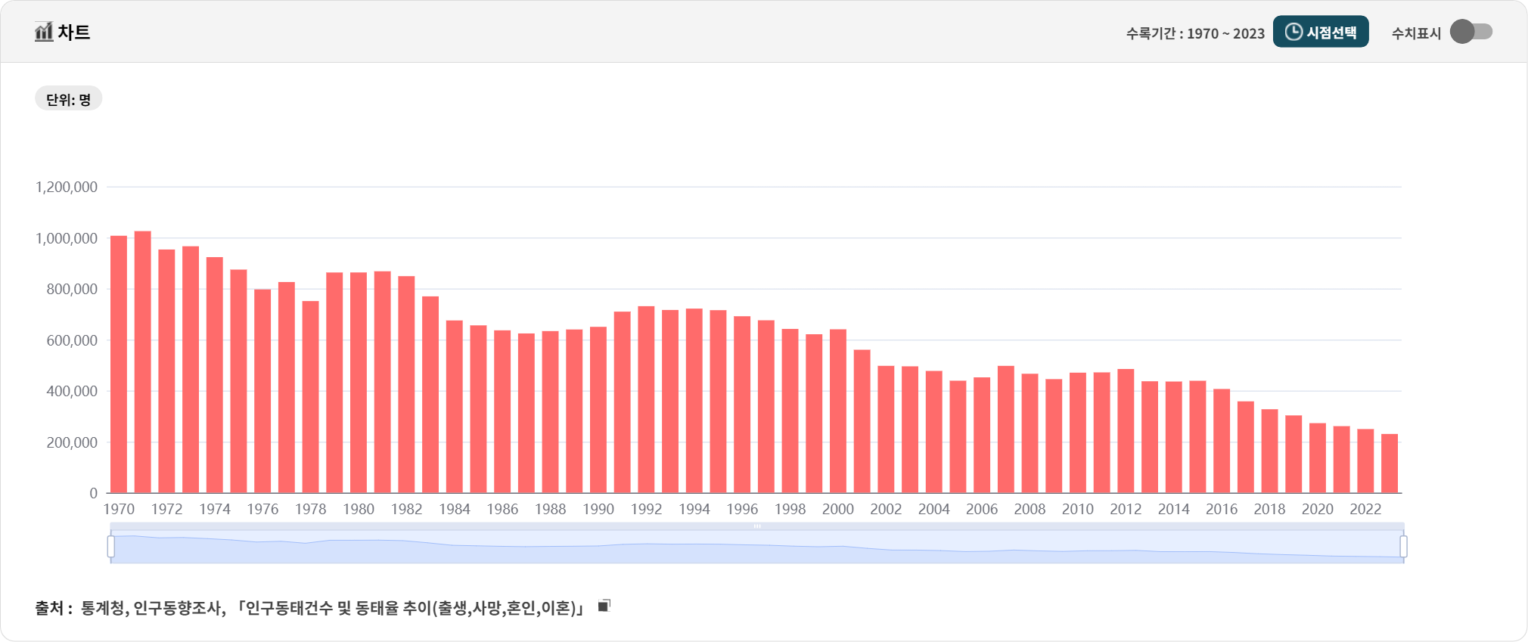
Task: Open the 인구동태건수 및 동태율 추이 source link
Action: click(x=411, y=608)
